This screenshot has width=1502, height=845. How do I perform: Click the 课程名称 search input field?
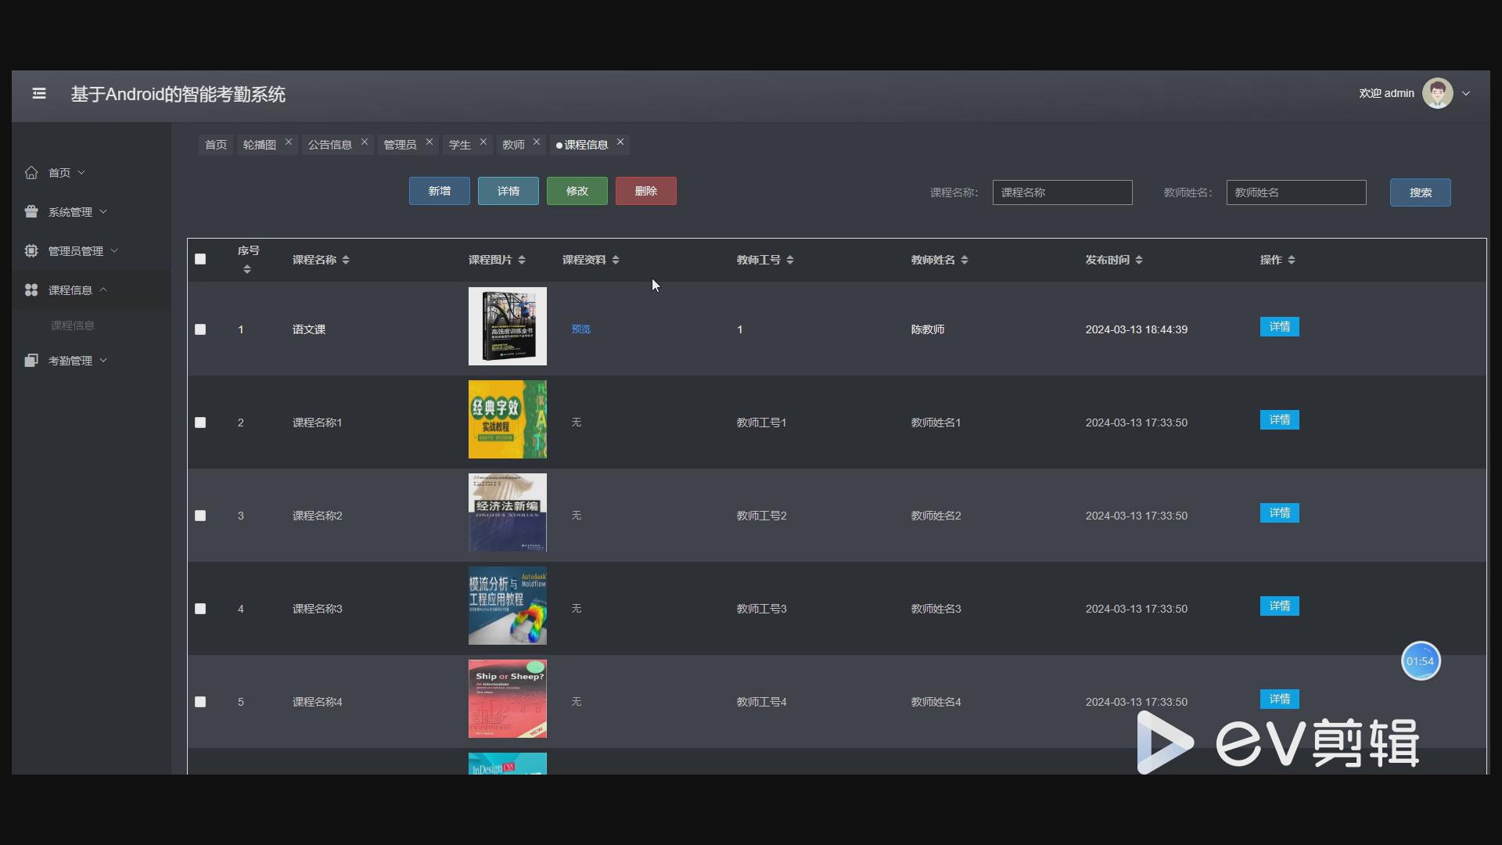[1062, 192]
